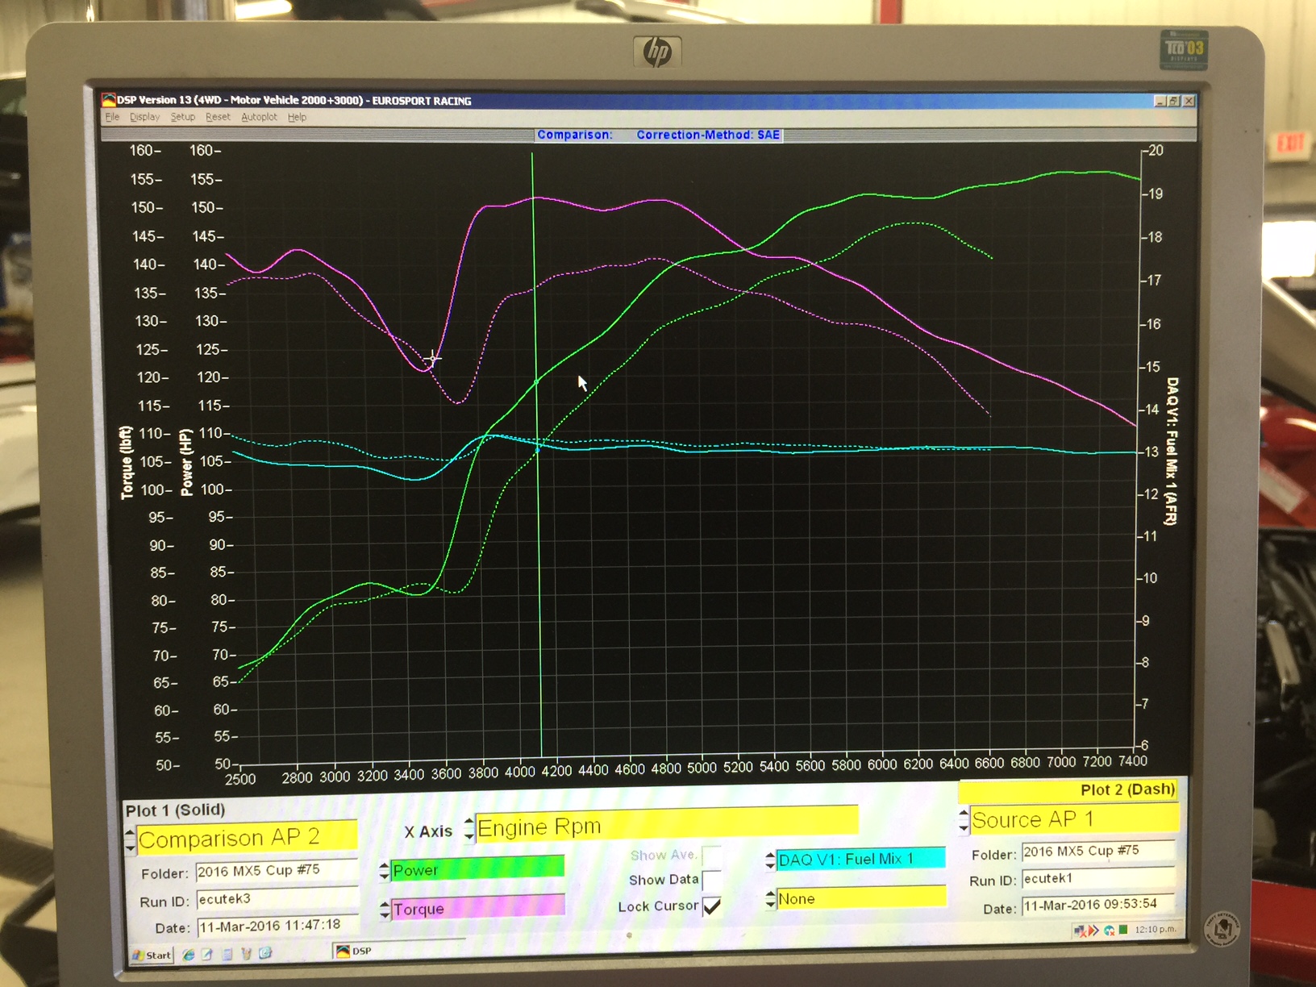Minimize the DSP window
This screenshot has width=1316, height=987.
click(x=1160, y=101)
